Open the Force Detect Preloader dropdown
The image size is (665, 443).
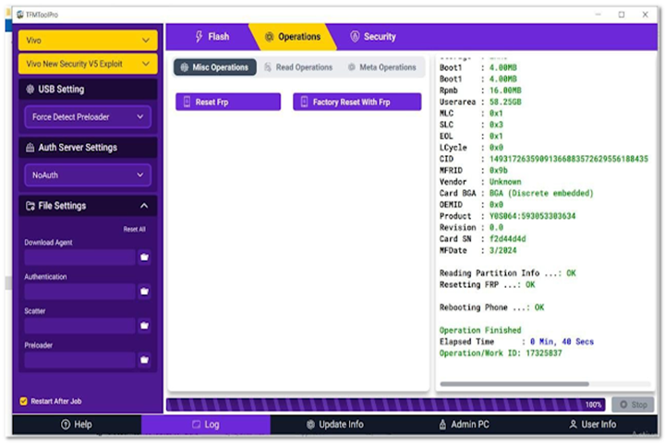click(x=88, y=116)
